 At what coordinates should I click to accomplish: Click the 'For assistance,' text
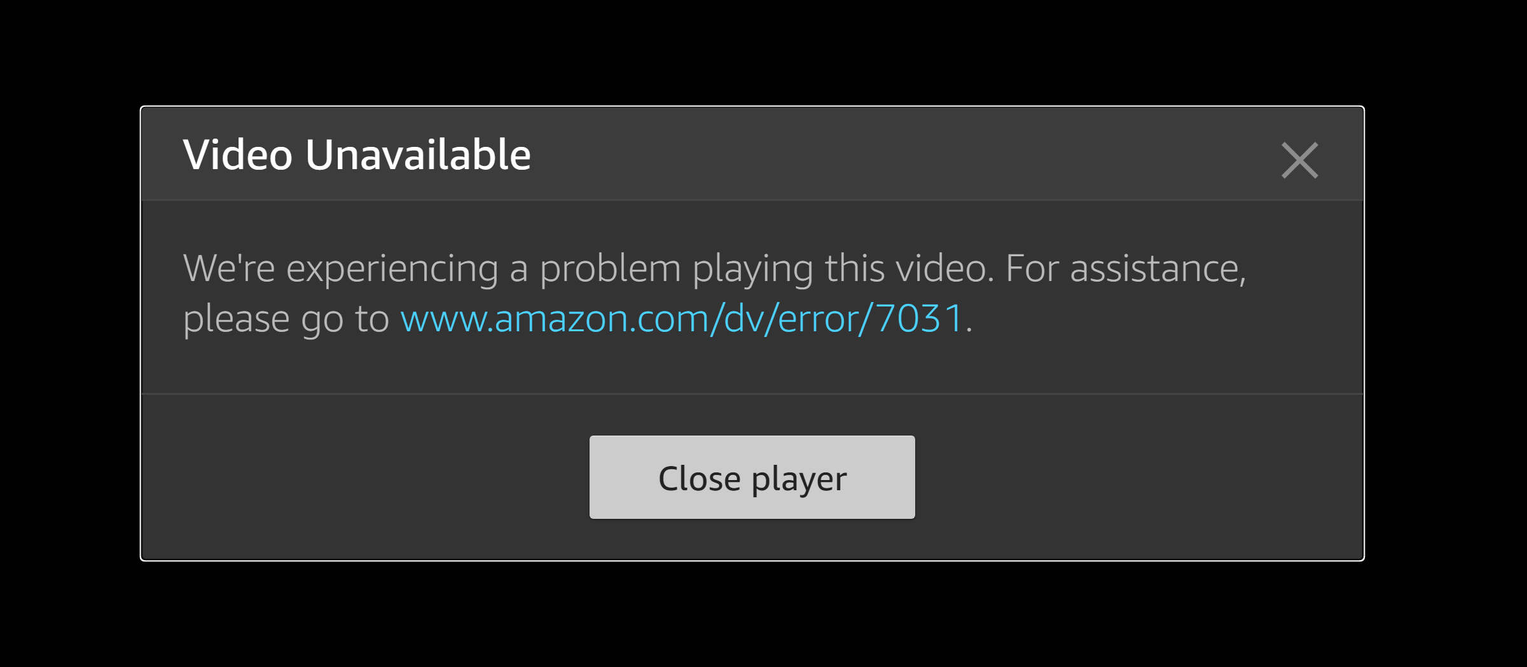click(1126, 268)
